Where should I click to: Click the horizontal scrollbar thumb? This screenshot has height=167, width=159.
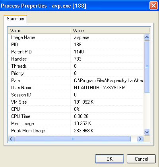[73, 139]
